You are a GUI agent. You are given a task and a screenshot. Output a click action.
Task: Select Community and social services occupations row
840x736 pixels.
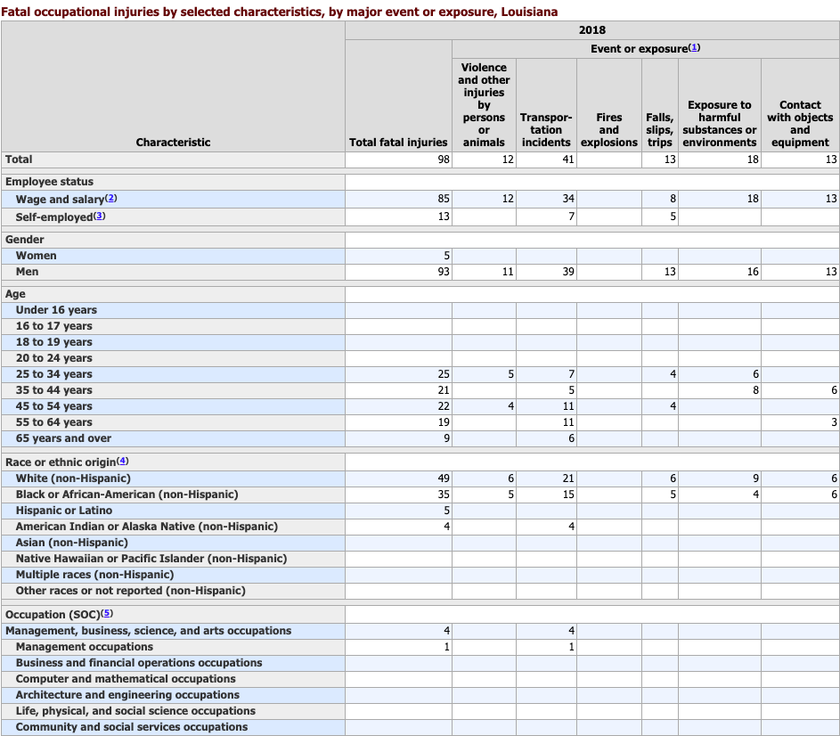(x=131, y=727)
